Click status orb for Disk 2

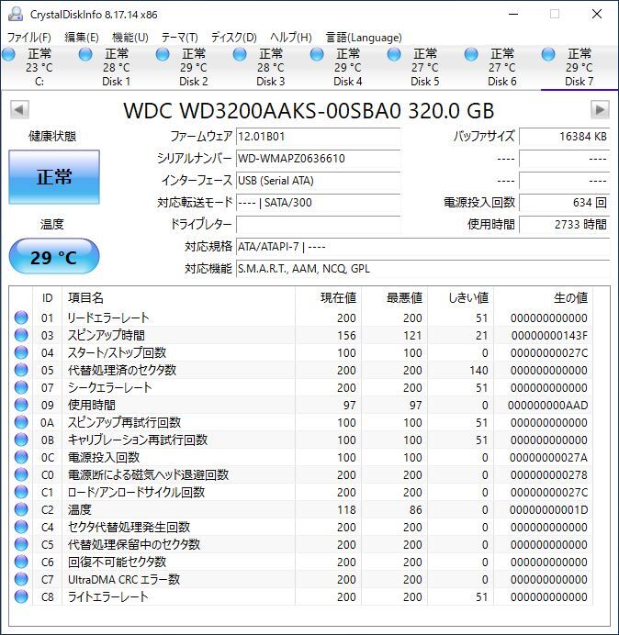pyautogui.click(x=163, y=54)
